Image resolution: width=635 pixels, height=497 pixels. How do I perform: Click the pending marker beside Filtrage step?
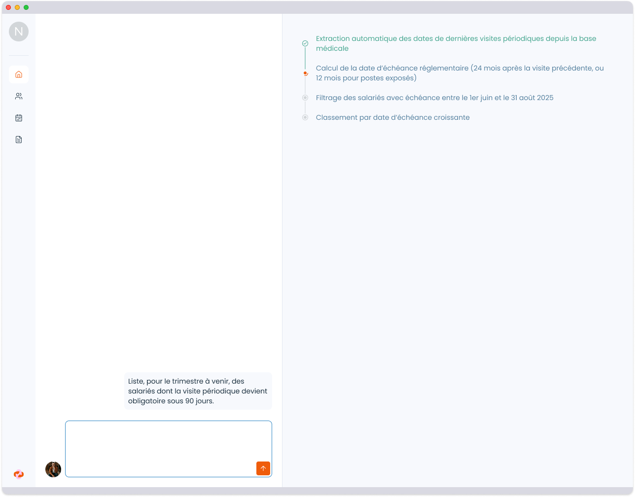[305, 98]
